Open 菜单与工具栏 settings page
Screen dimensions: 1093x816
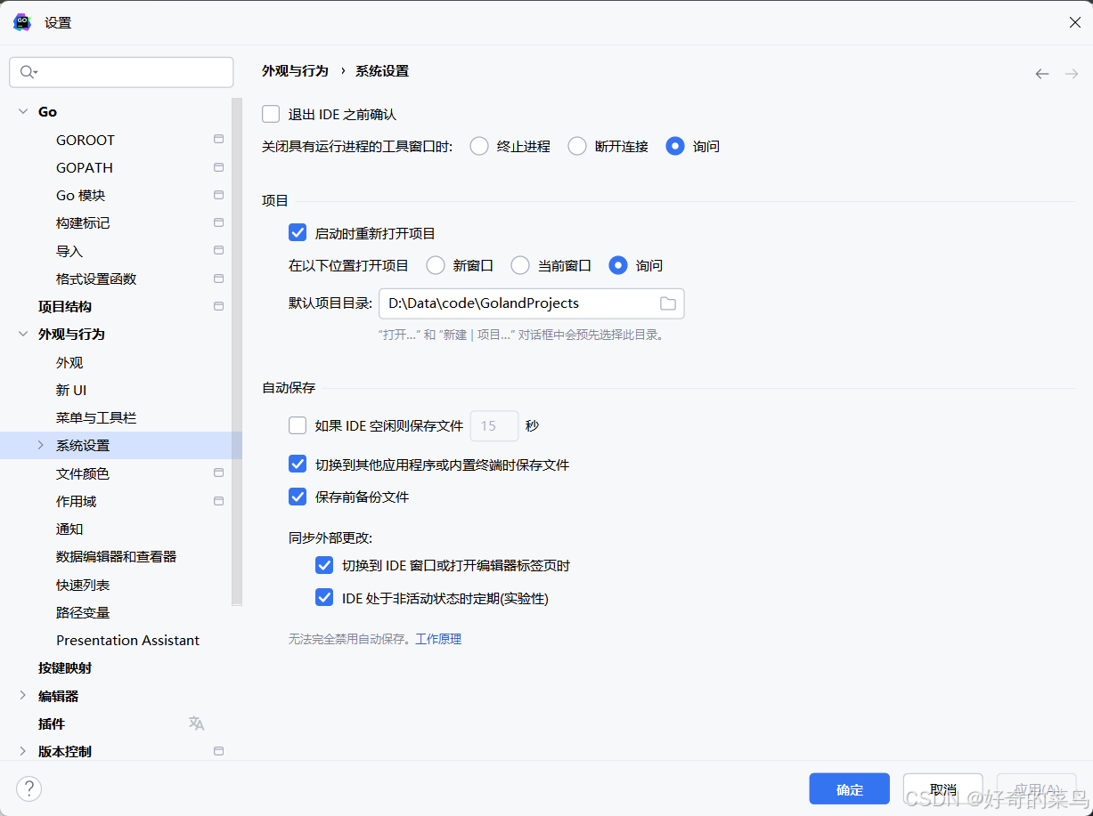pos(96,417)
